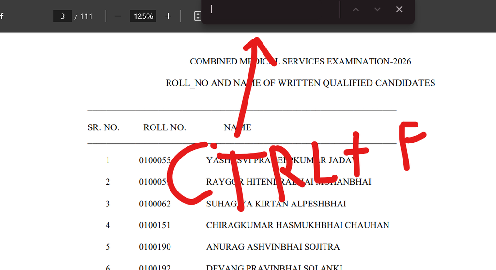
Task: Select roll number 0100151
Action: click(x=155, y=225)
